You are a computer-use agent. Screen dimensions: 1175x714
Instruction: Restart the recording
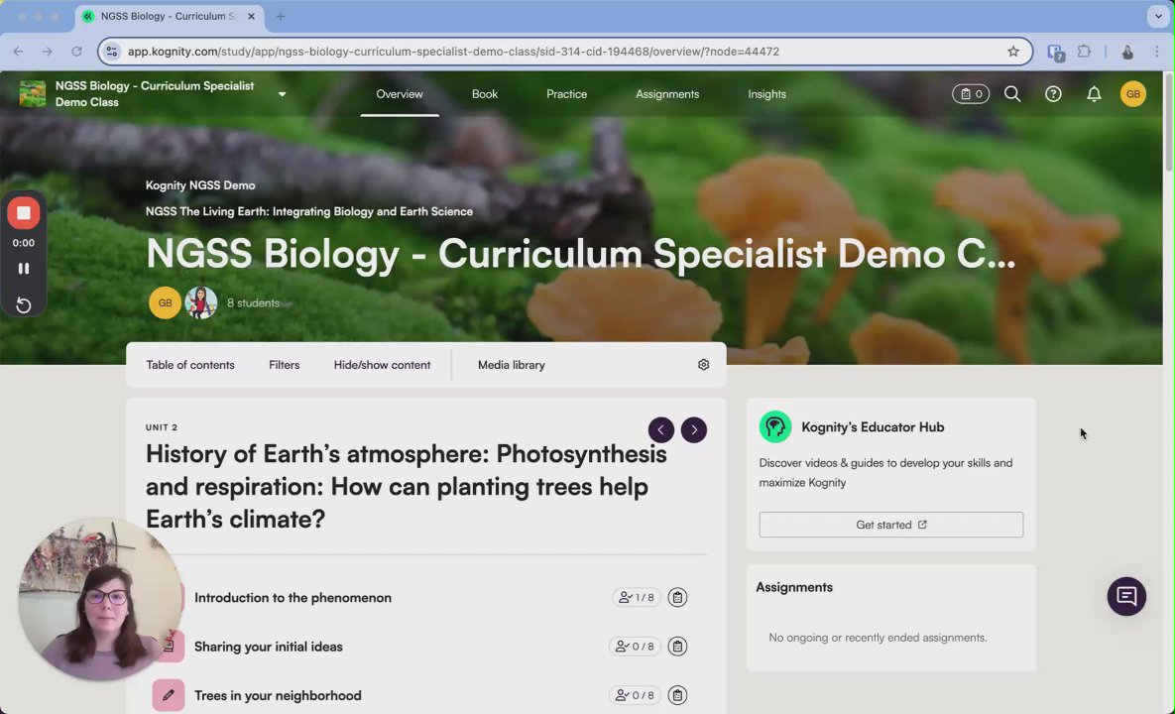click(x=23, y=304)
